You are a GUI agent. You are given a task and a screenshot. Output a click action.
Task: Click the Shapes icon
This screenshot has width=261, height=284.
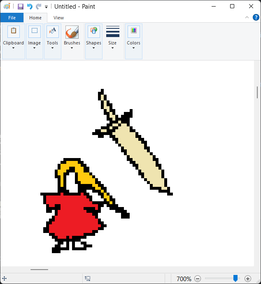93,32
